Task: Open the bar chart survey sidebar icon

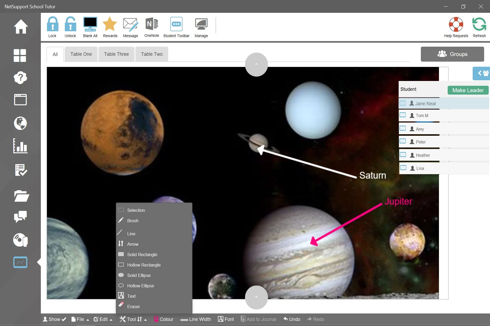Action: point(20,146)
